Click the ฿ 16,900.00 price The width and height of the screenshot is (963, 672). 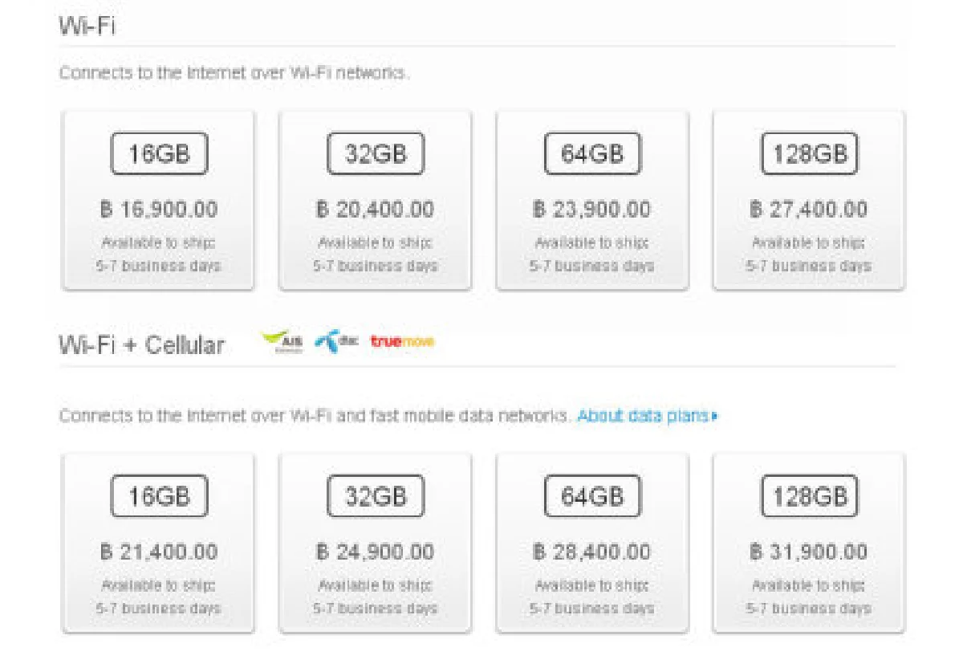(159, 210)
